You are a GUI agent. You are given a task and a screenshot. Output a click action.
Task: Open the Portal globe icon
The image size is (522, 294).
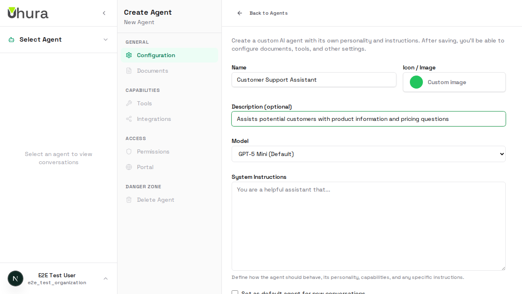(x=129, y=167)
